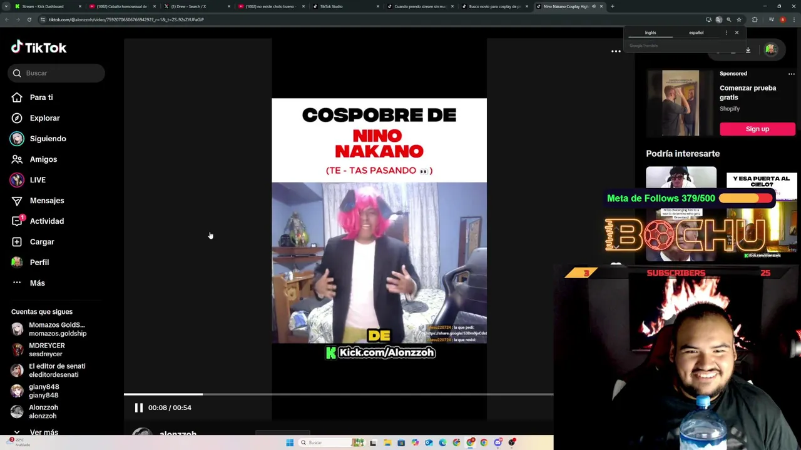
Task: Switch to no existe cholo bueno tab
Action: point(271,6)
